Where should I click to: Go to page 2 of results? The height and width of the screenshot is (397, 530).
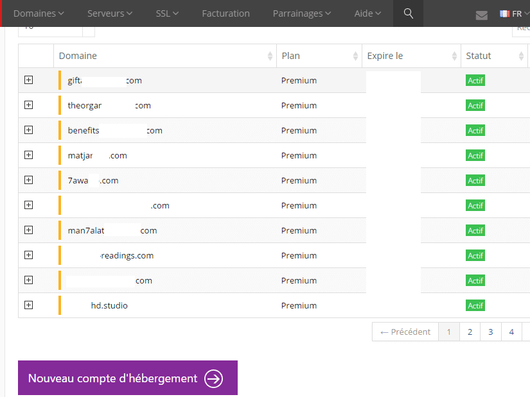pos(470,332)
